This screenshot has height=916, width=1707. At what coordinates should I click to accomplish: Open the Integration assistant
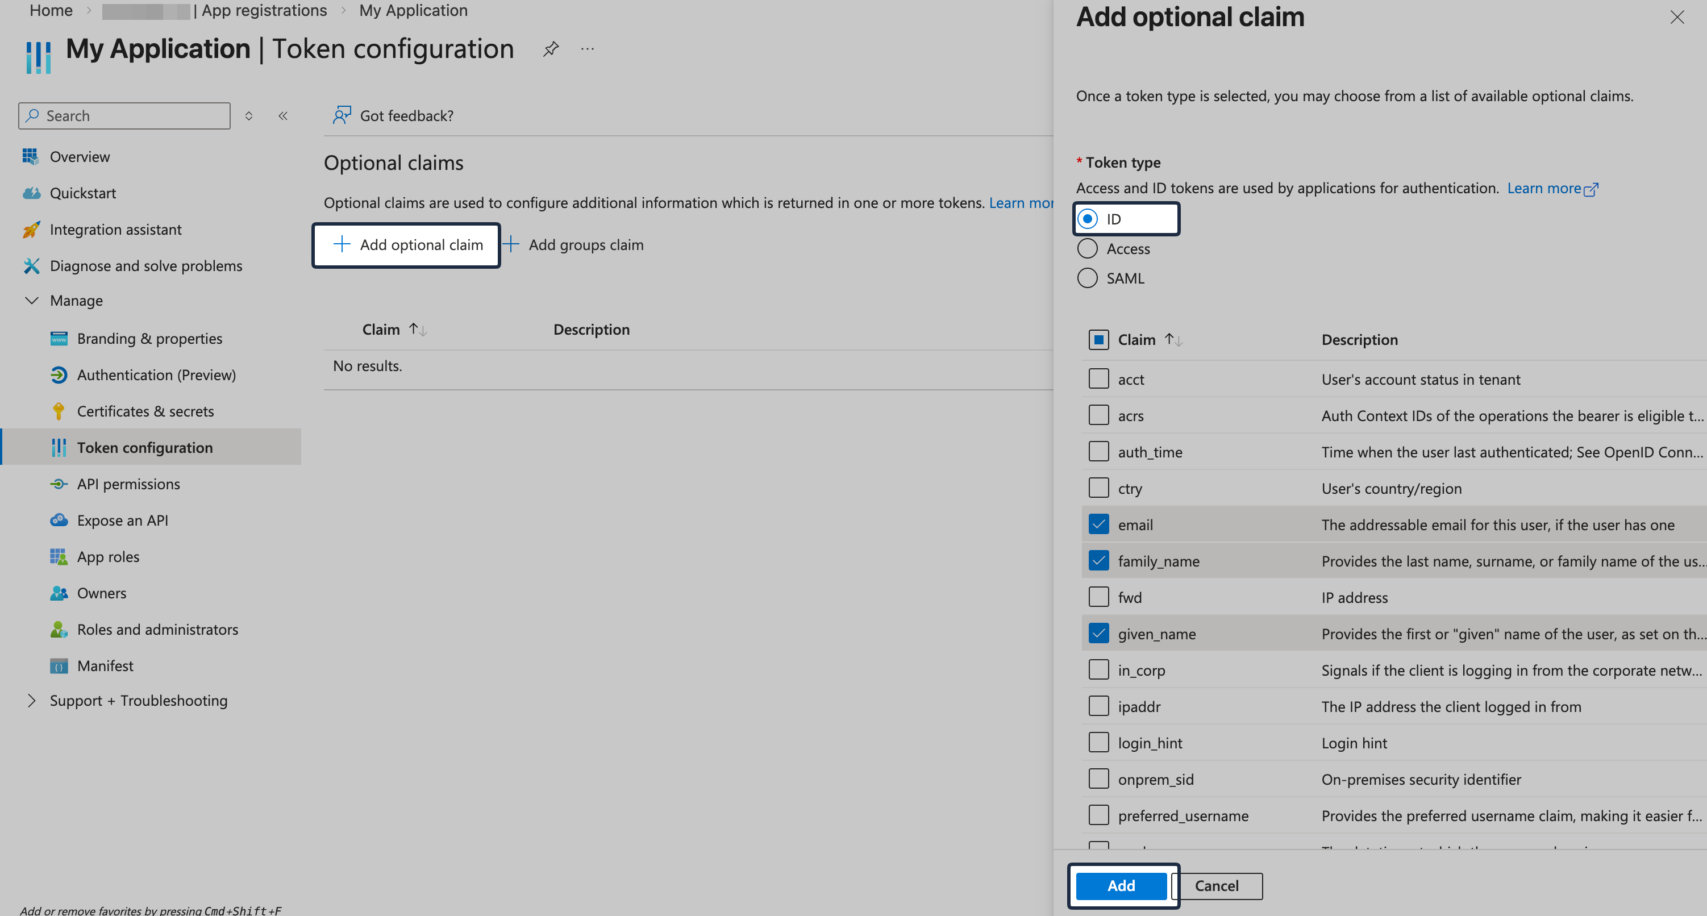click(116, 228)
